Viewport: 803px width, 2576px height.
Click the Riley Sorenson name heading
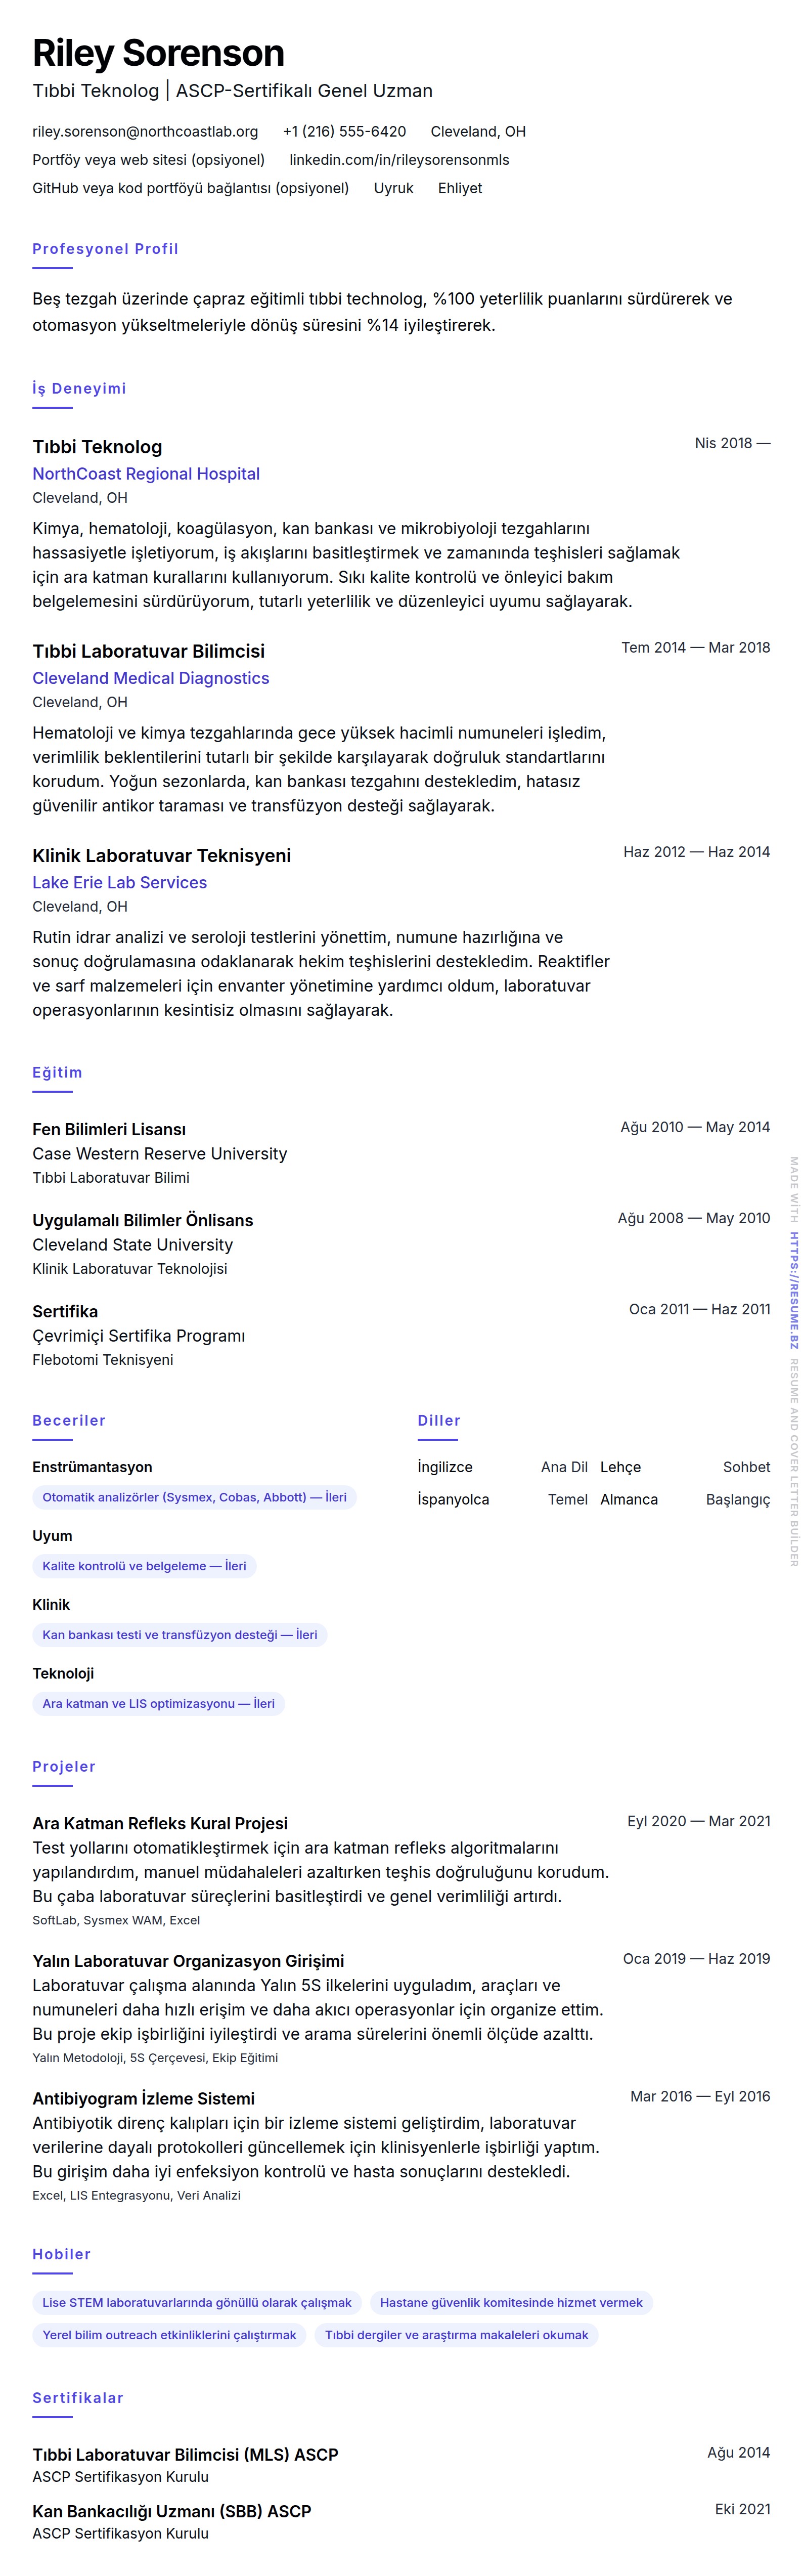coord(158,53)
